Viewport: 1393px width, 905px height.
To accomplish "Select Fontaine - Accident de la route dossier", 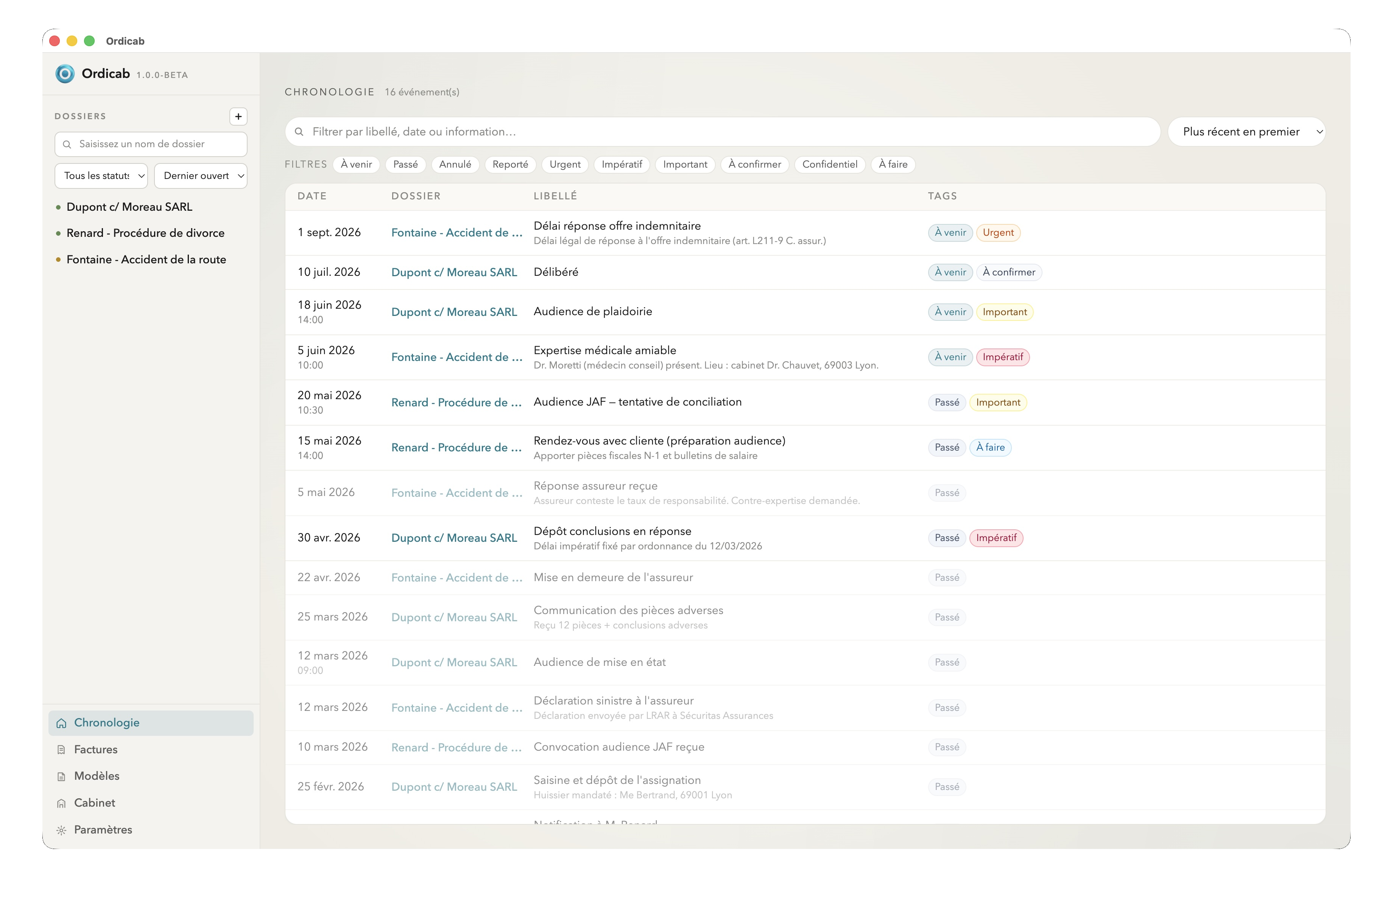I will tap(146, 260).
